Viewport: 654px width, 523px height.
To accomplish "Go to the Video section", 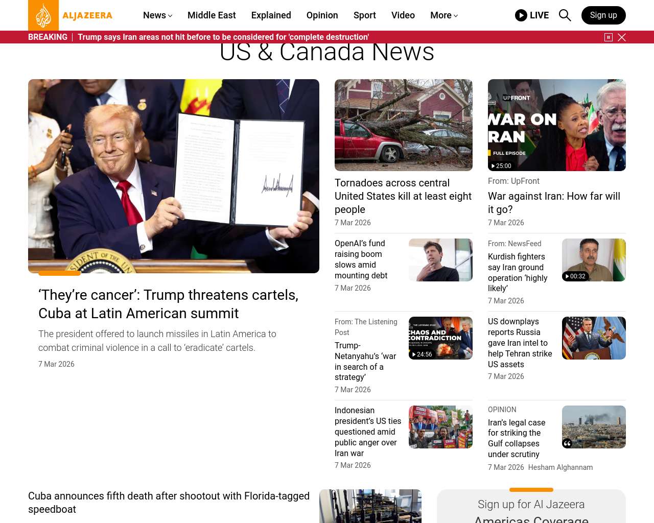I will pos(403,15).
